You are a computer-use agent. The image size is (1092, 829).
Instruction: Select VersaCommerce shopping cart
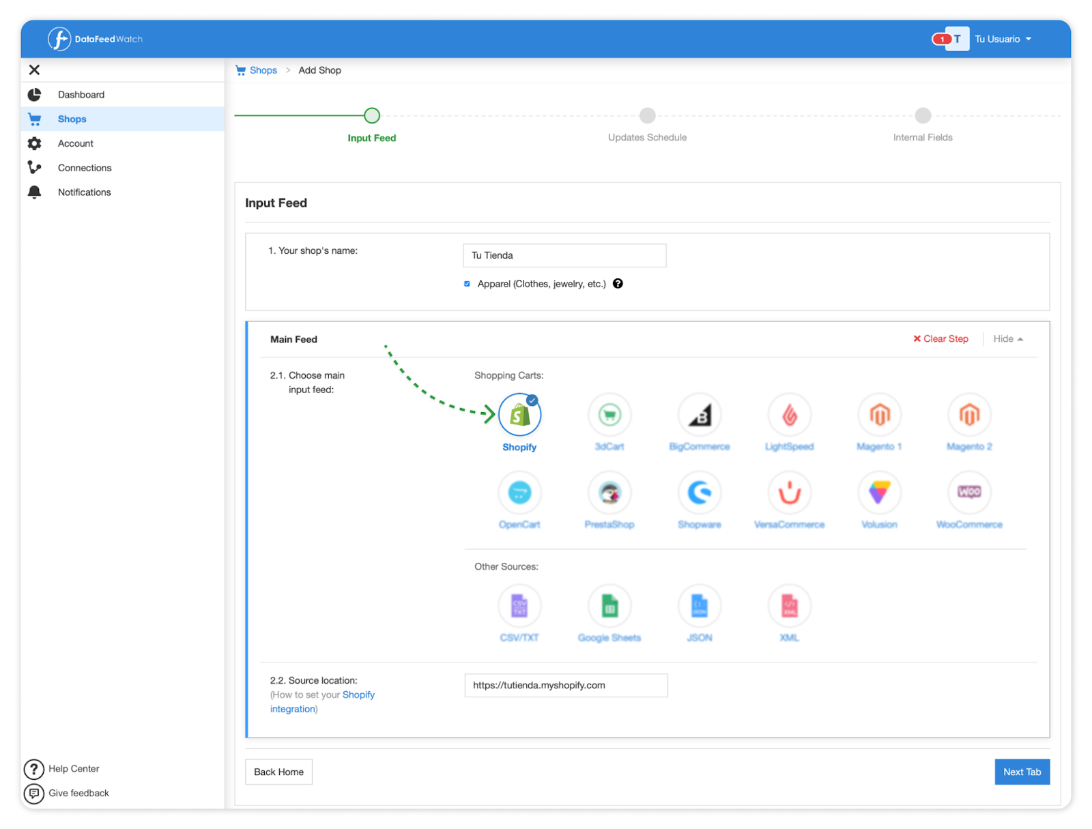pos(790,493)
